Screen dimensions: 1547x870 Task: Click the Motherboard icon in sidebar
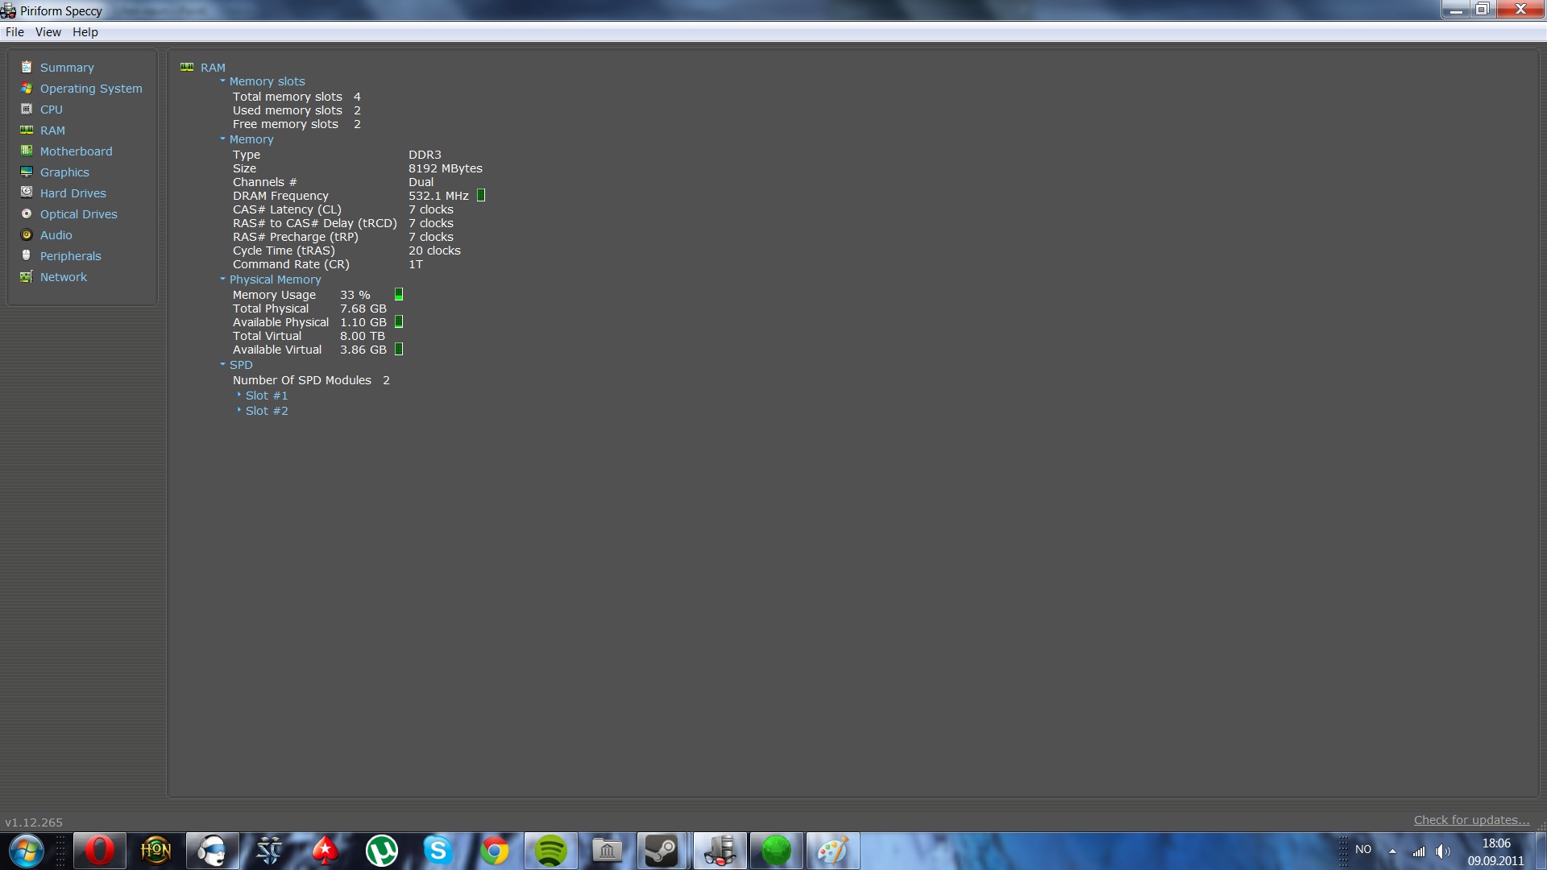tap(27, 151)
